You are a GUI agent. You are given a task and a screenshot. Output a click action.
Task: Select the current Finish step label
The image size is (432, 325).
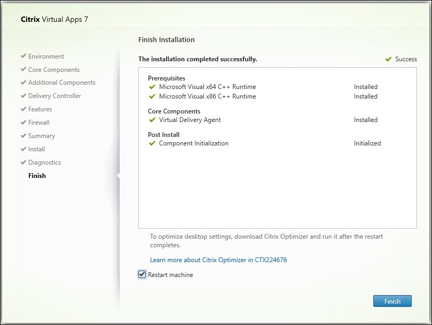(x=37, y=176)
